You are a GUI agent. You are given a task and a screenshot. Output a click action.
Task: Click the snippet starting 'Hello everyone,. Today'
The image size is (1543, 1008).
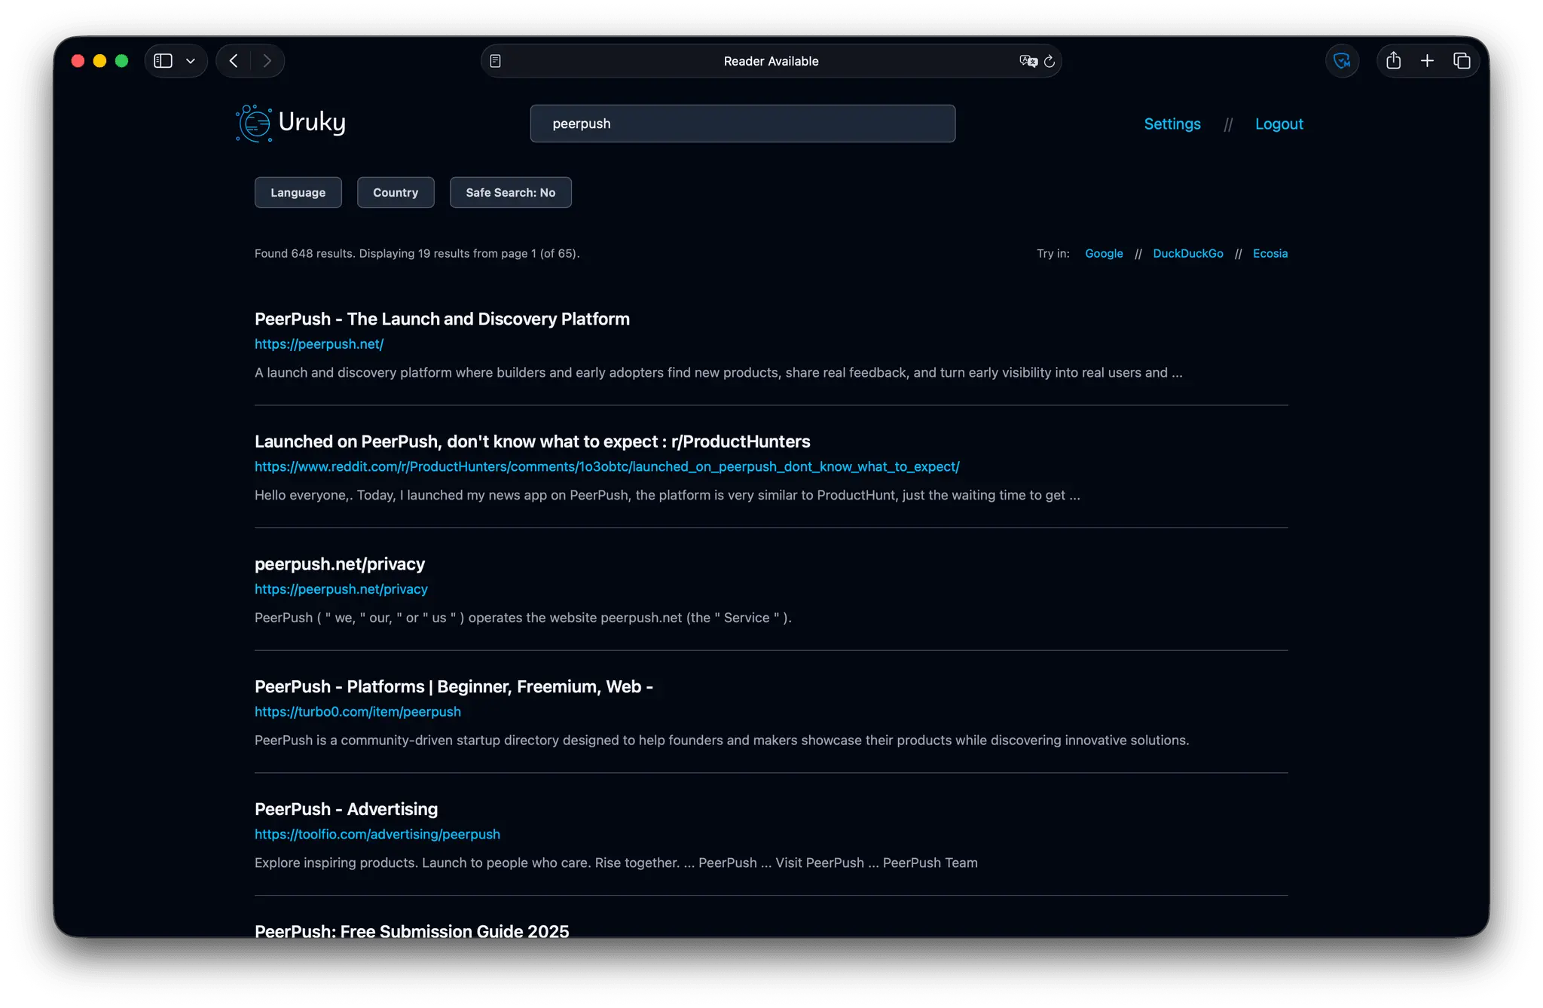point(667,495)
